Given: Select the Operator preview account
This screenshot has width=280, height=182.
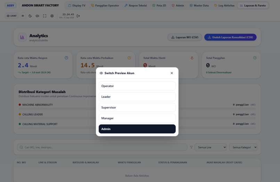Looking at the screenshot, I should tap(137, 86).
